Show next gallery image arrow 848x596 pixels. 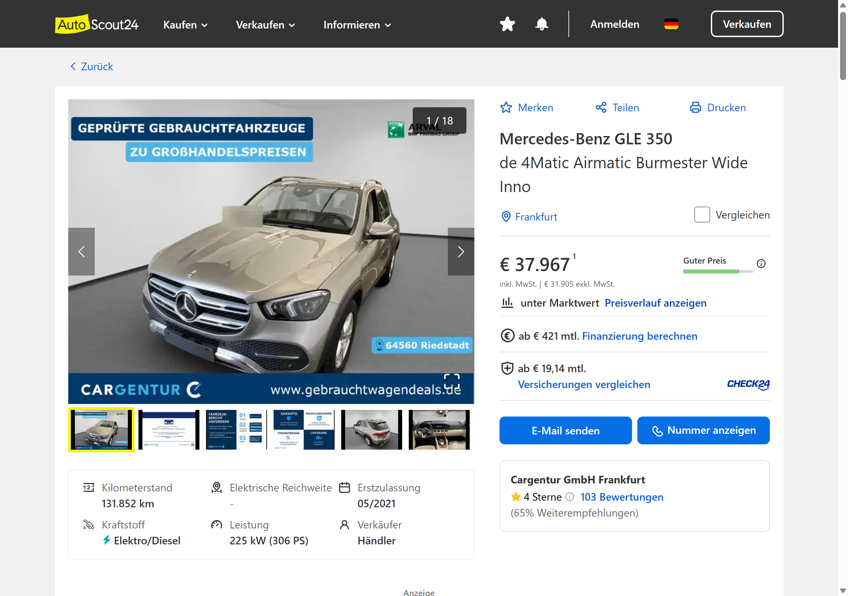click(460, 251)
